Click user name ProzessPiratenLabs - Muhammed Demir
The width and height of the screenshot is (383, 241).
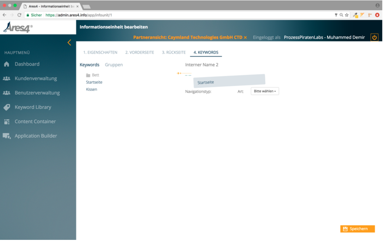coord(324,38)
